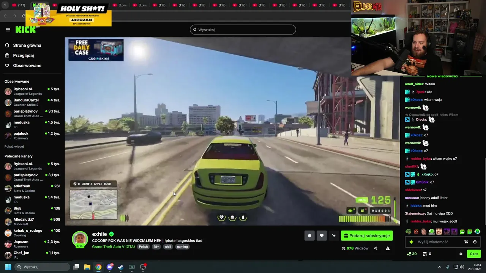
Task: Click the GTA minimap in the stream
Action: tap(93, 204)
